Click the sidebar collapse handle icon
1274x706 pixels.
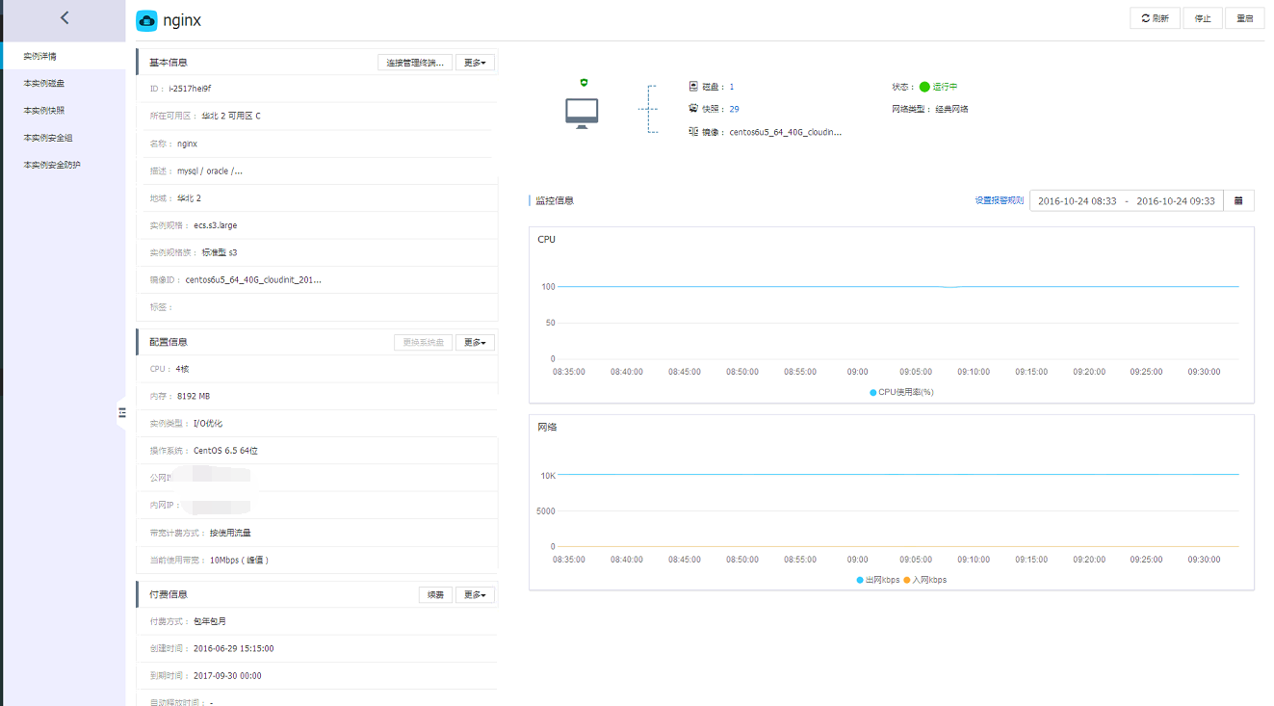pos(122,412)
